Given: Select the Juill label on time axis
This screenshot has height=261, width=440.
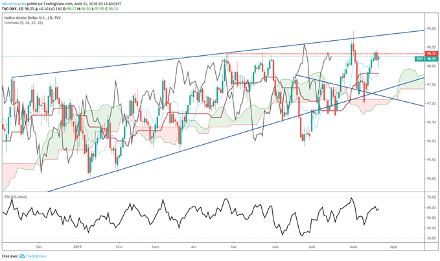Looking at the screenshot, I should pyautogui.click(x=312, y=247).
